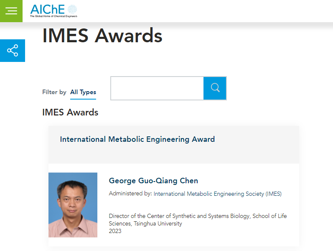Image resolution: width=333 pixels, height=251 pixels.
Task: Open the All Types filter
Action: click(x=83, y=92)
